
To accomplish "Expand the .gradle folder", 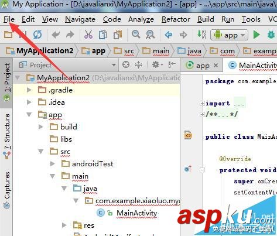I will (x=29, y=90).
